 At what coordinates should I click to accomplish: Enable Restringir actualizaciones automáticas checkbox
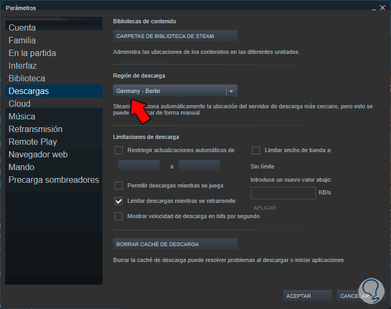[118, 150]
